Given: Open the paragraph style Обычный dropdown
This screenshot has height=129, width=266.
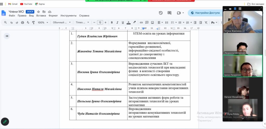Looking at the screenshot, I should click(62, 22).
